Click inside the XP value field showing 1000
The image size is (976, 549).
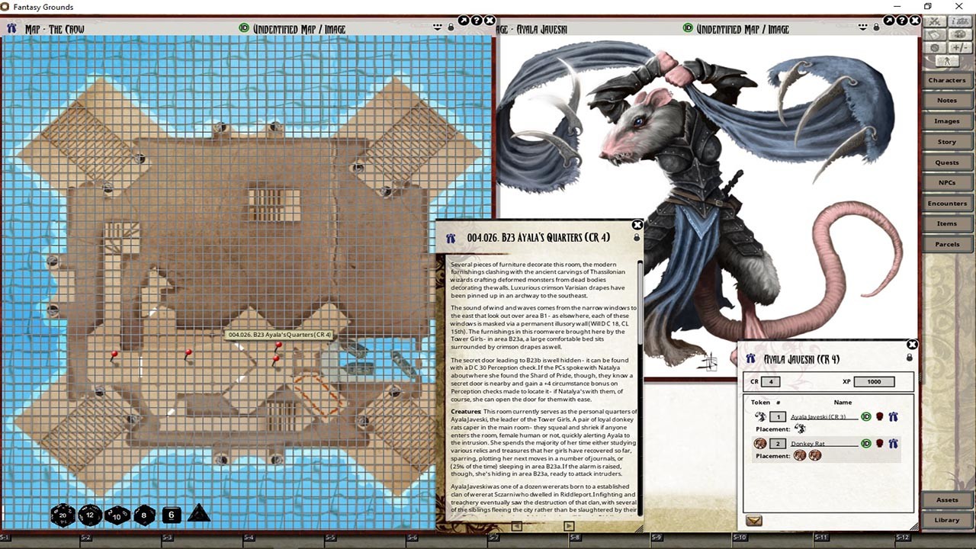[x=875, y=382]
